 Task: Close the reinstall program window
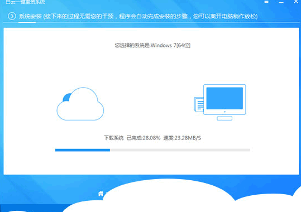(296, 2)
